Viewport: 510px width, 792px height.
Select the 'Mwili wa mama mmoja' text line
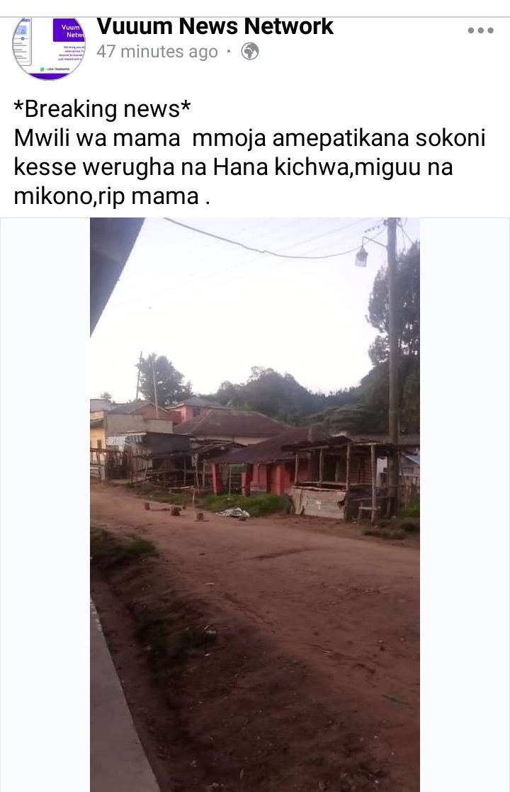249,138
